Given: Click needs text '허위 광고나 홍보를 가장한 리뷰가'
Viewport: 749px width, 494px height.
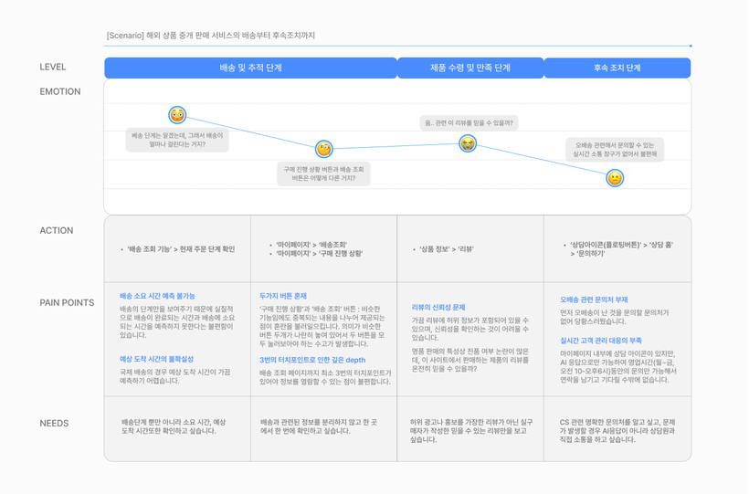Looking at the screenshot, I should [x=471, y=431].
